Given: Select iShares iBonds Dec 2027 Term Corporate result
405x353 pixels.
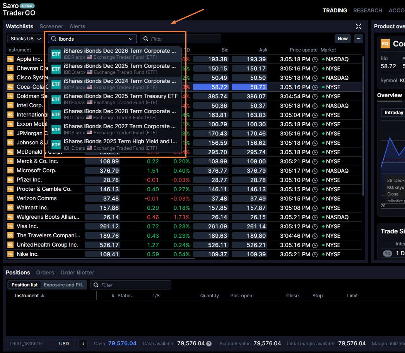Looking at the screenshot, I should [114, 129].
